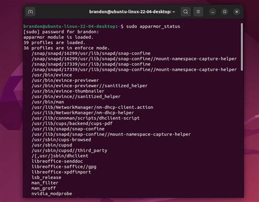Click the green prompt username text
Screen dimensions: 259x202
(x=69, y=26)
